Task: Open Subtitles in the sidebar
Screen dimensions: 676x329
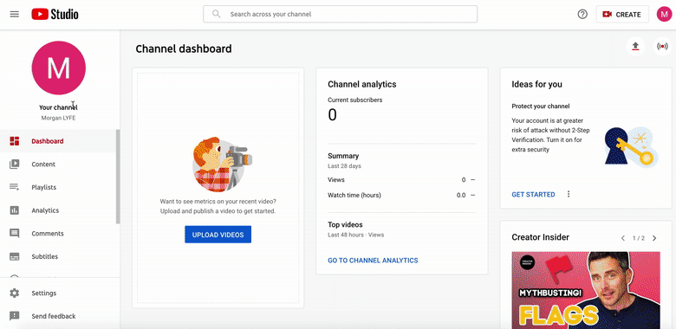Action: [x=58, y=256]
